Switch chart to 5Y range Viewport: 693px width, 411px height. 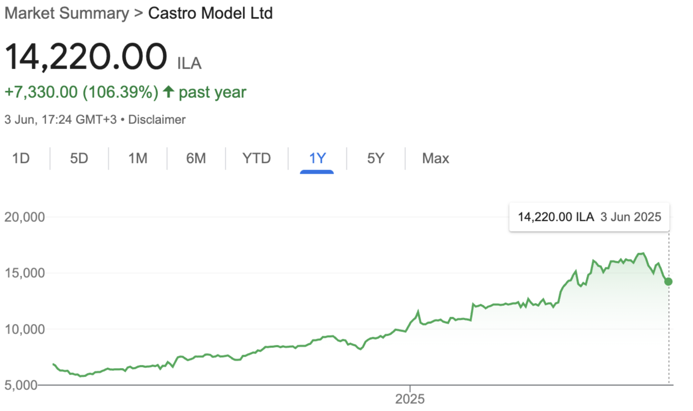pos(376,158)
